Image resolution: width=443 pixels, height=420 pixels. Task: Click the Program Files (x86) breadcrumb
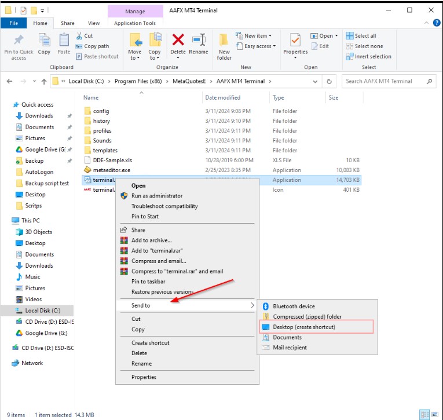click(x=138, y=82)
